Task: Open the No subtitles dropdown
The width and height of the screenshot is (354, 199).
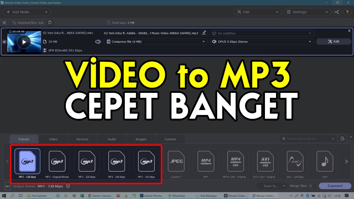Action: coord(262,33)
